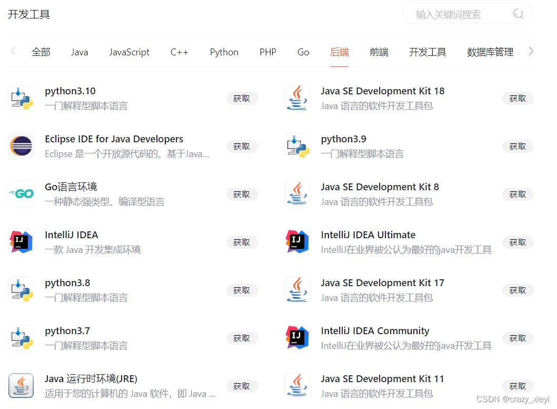The width and height of the screenshot is (557, 409).
Task: Get Java SE Development Kit 17
Action: (x=518, y=290)
